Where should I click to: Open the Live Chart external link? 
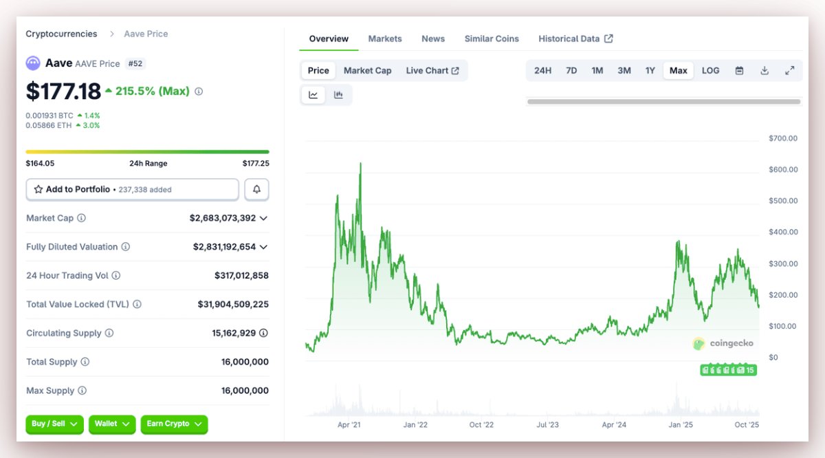pyautogui.click(x=432, y=70)
